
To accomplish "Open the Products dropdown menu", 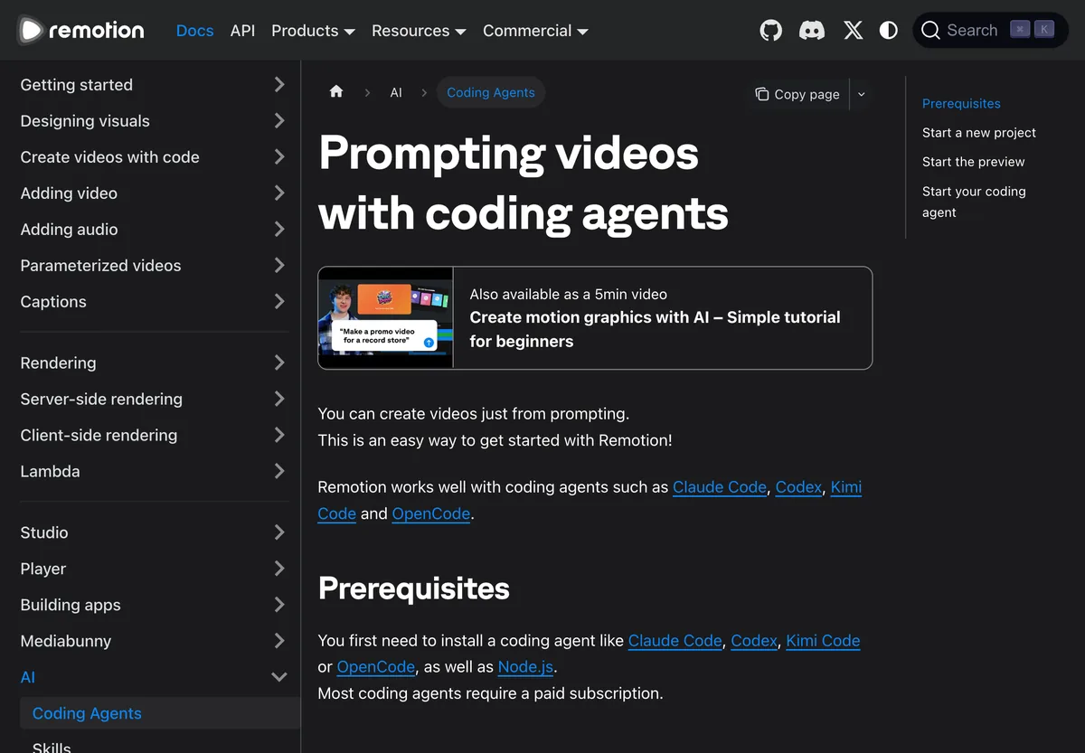I will pyautogui.click(x=313, y=31).
